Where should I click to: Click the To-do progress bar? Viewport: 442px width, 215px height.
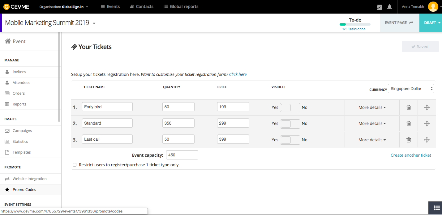click(x=355, y=24)
